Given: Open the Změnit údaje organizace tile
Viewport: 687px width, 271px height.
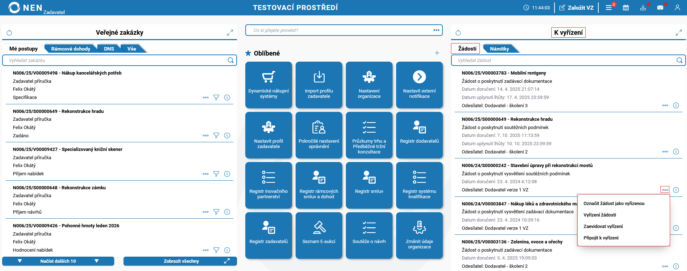Looking at the screenshot, I should point(419,236).
